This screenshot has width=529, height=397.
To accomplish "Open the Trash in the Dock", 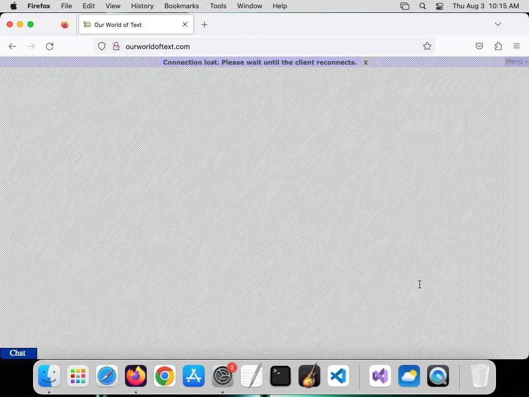I will [x=480, y=376].
